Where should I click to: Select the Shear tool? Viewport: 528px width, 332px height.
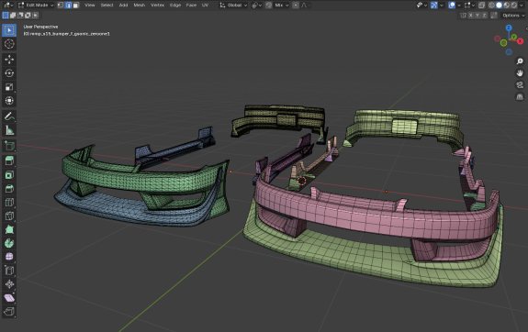[x=9, y=298]
